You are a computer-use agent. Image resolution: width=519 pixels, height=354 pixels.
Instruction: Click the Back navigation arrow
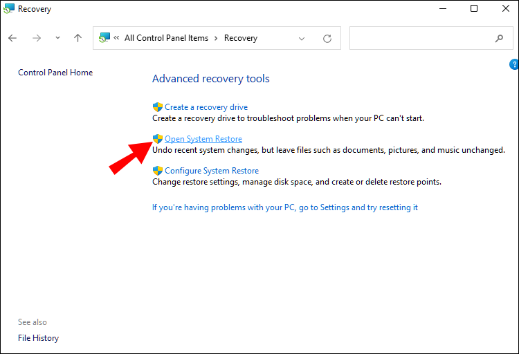pos(13,38)
